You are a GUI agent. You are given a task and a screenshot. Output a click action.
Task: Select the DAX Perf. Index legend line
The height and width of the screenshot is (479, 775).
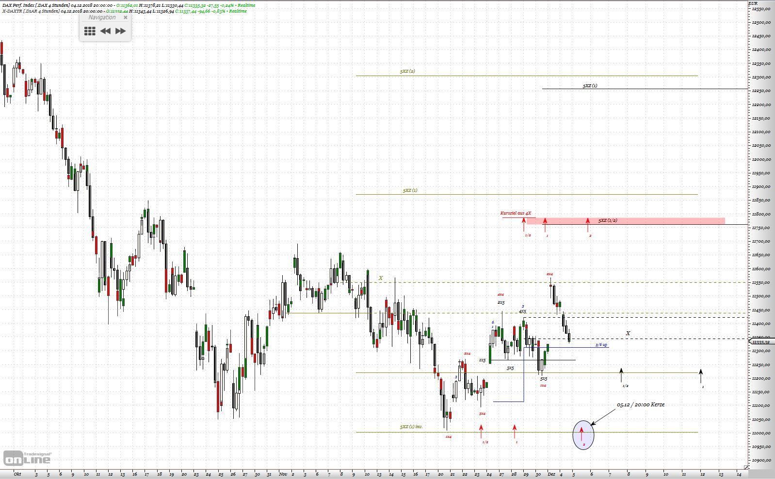point(129,5)
